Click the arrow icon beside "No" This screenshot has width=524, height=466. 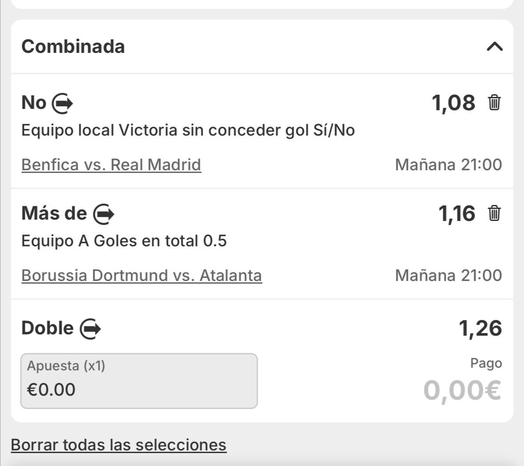click(63, 104)
